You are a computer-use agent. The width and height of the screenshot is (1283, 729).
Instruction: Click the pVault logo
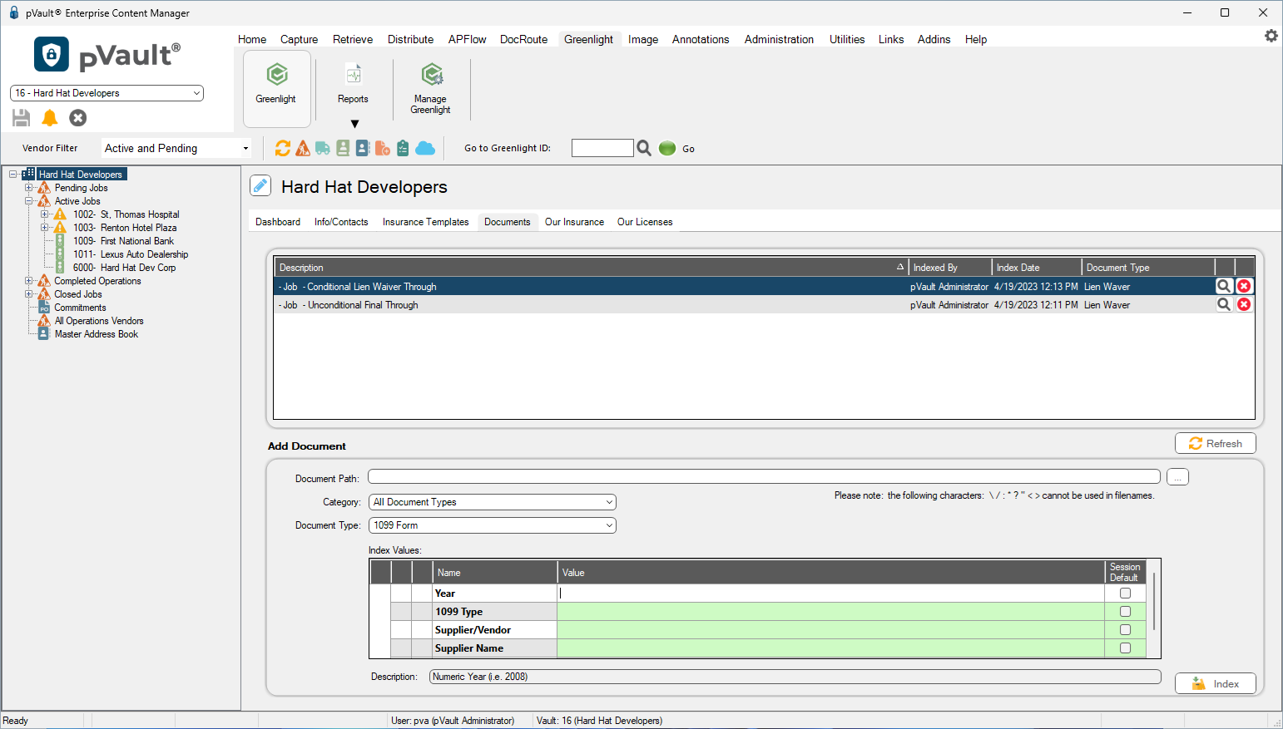[107, 55]
